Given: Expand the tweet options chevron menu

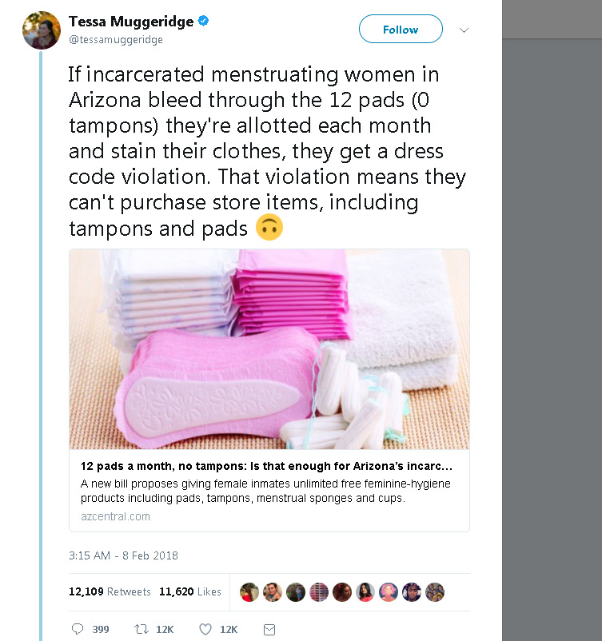Looking at the screenshot, I should click(464, 30).
